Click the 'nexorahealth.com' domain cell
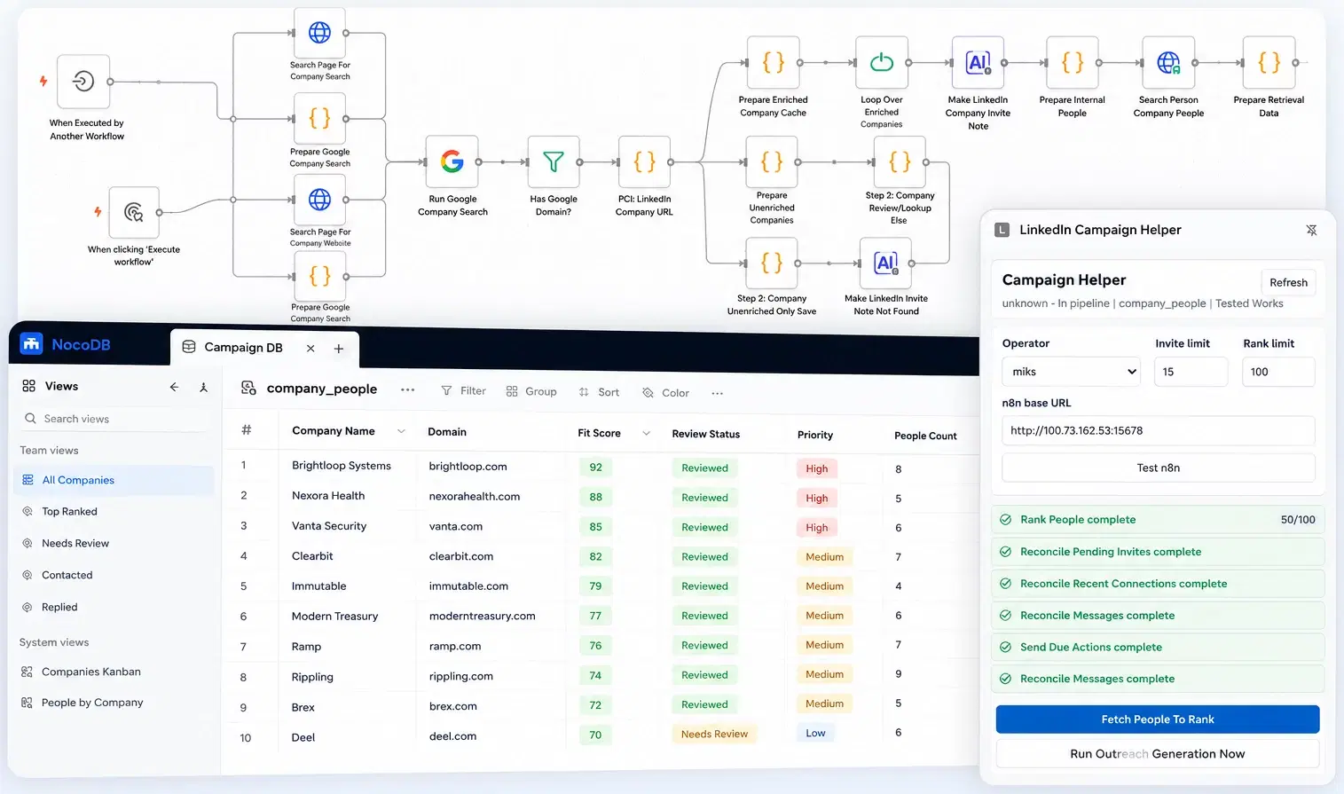The image size is (1344, 794). tap(475, 497)
